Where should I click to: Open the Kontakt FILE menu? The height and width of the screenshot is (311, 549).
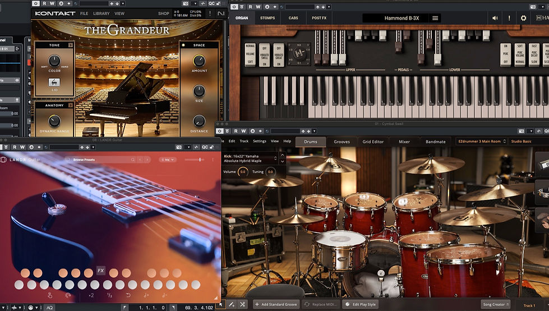[84, 13]
